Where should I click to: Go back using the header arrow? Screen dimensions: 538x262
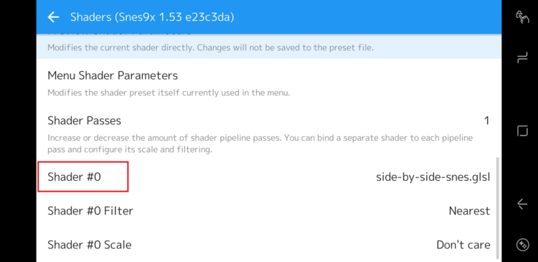point(54,17)
